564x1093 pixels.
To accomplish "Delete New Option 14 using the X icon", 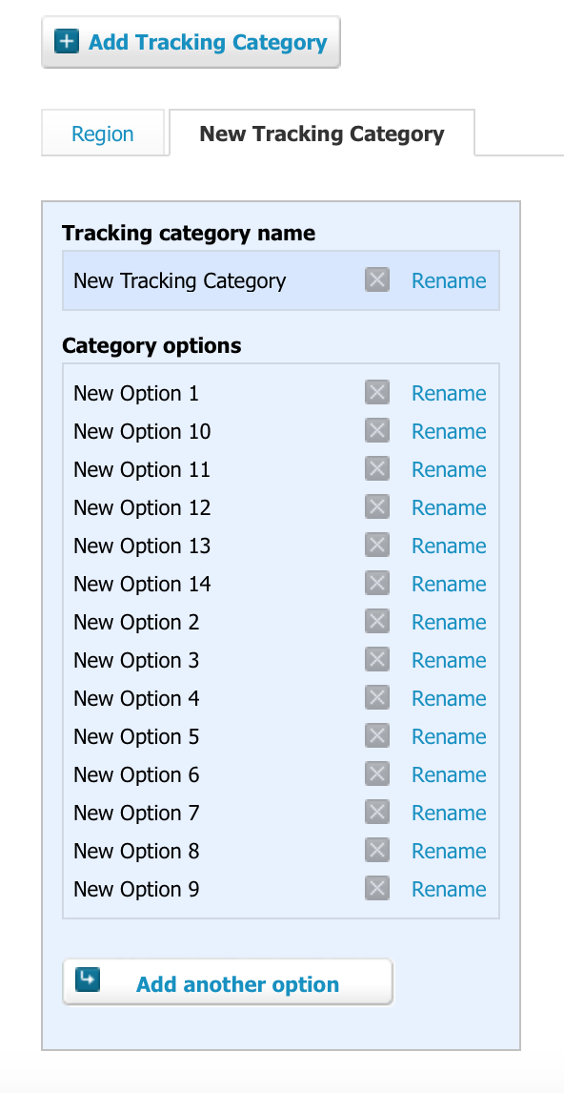I will [x=376, y=584].
